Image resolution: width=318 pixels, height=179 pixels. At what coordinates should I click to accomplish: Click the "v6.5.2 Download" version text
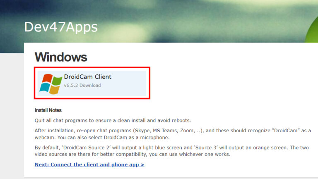pos(82,86)
